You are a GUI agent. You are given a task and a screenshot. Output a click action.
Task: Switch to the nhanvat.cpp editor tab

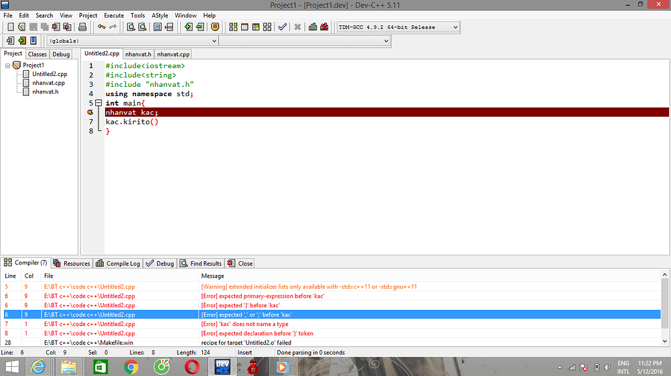coord(173,54)
